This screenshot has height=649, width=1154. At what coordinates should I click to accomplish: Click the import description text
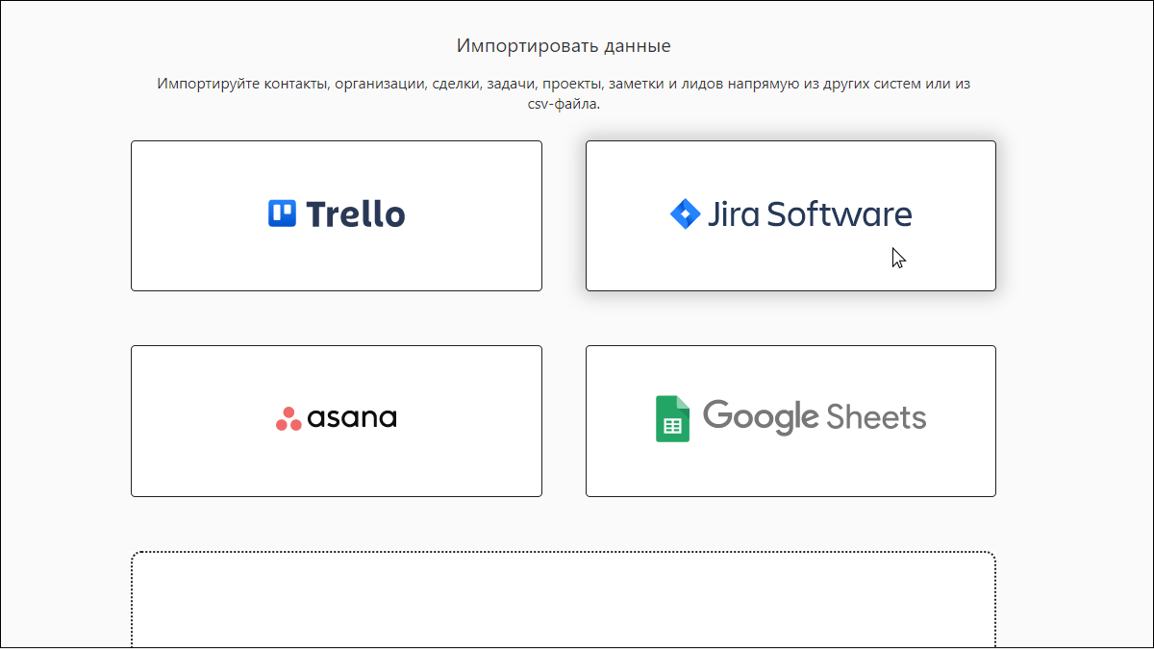click(563, 92)
